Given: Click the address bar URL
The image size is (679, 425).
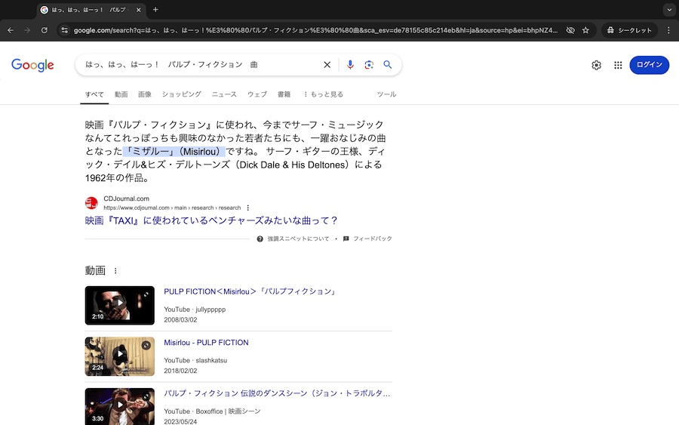Looking at the screenshot, I should [x=315, y=30].
